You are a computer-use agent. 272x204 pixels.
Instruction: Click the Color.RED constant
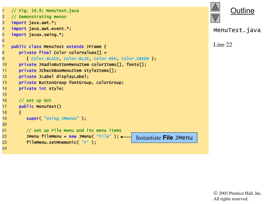click(105, 59)
